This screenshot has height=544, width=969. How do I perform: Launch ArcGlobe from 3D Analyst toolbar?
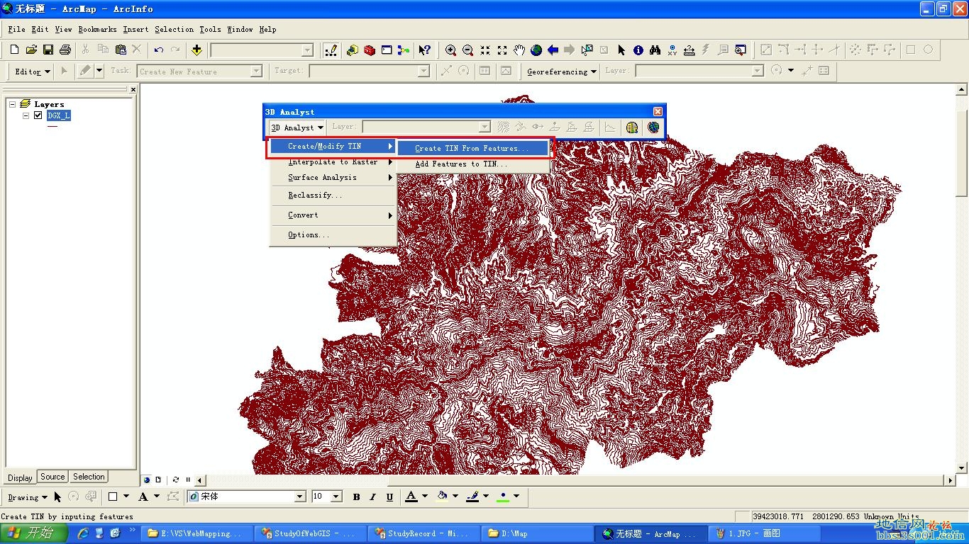pos(653,127)
